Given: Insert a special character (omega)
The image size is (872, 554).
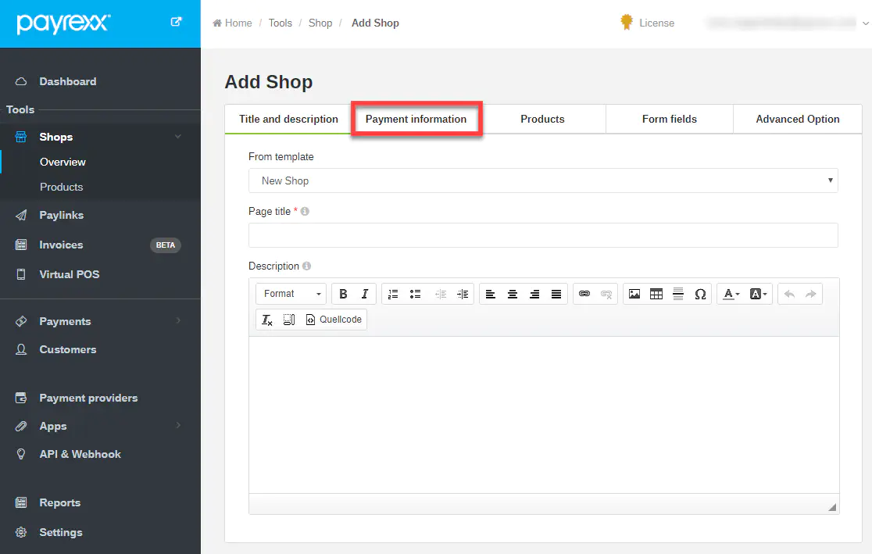Looking at the screenshot, I should [700, 294].
